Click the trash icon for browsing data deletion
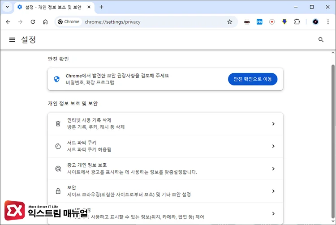The height and width of the screenshot is (225, 336). coord(58,123)
